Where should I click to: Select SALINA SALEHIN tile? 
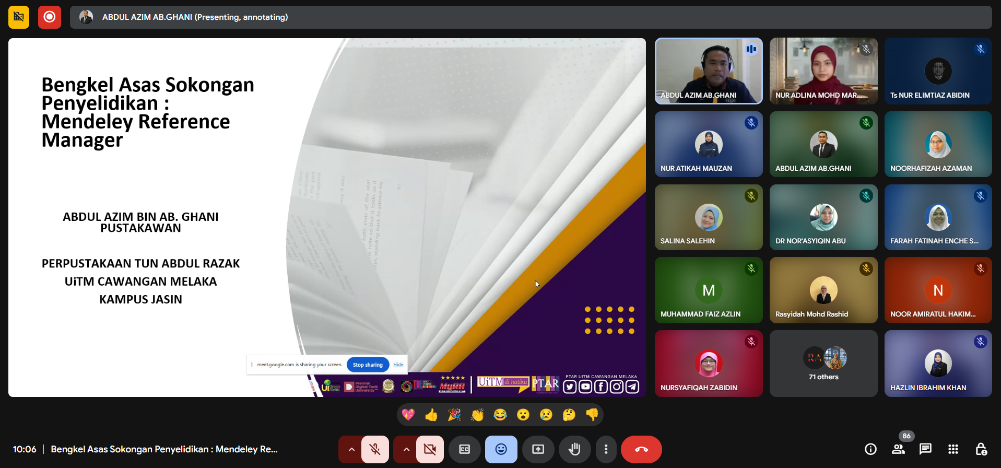[x=709, y=217]
